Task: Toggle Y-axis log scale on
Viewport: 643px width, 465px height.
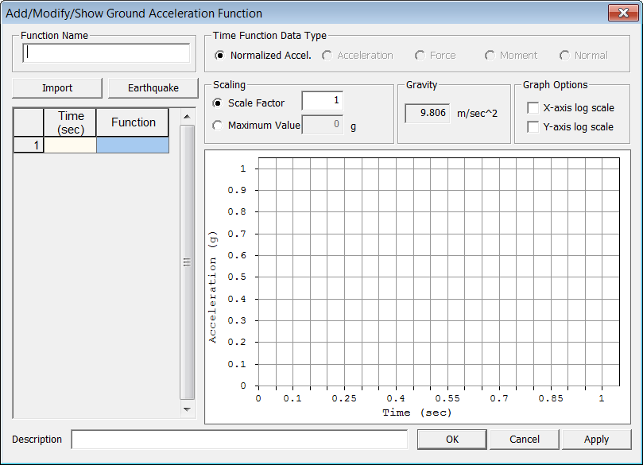Action: pos(533,126)
